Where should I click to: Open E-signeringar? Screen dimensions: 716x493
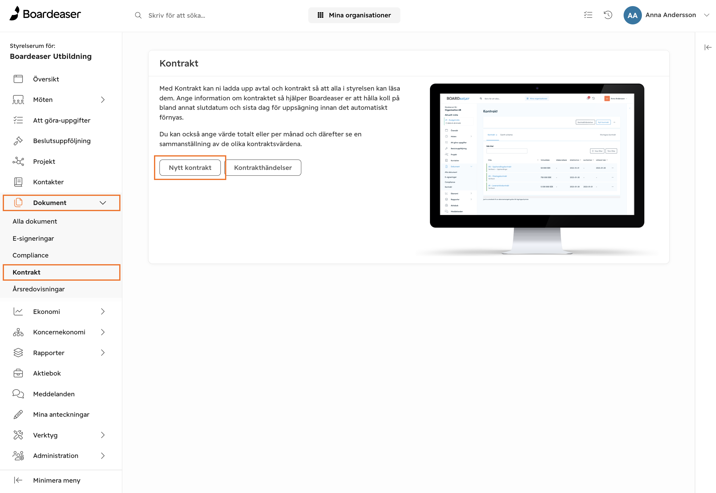pos(33,239)
